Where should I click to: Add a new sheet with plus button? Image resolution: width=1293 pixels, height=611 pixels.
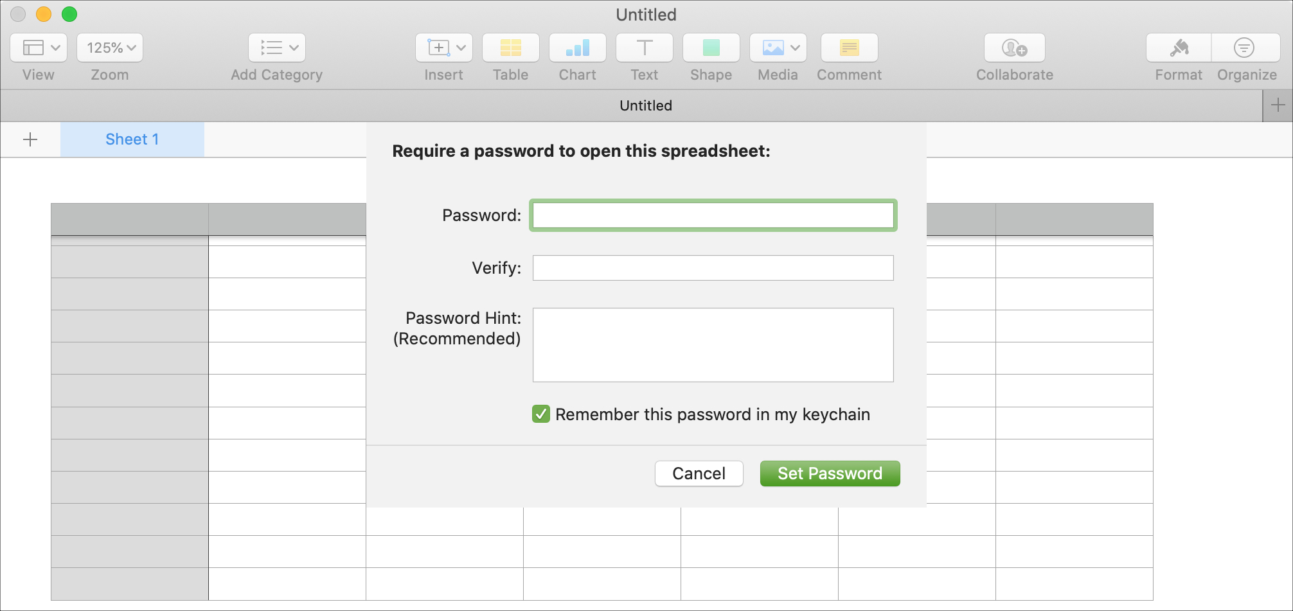pos(30,139)
